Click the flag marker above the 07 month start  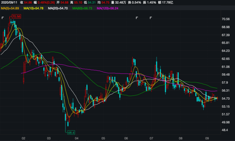151,18
